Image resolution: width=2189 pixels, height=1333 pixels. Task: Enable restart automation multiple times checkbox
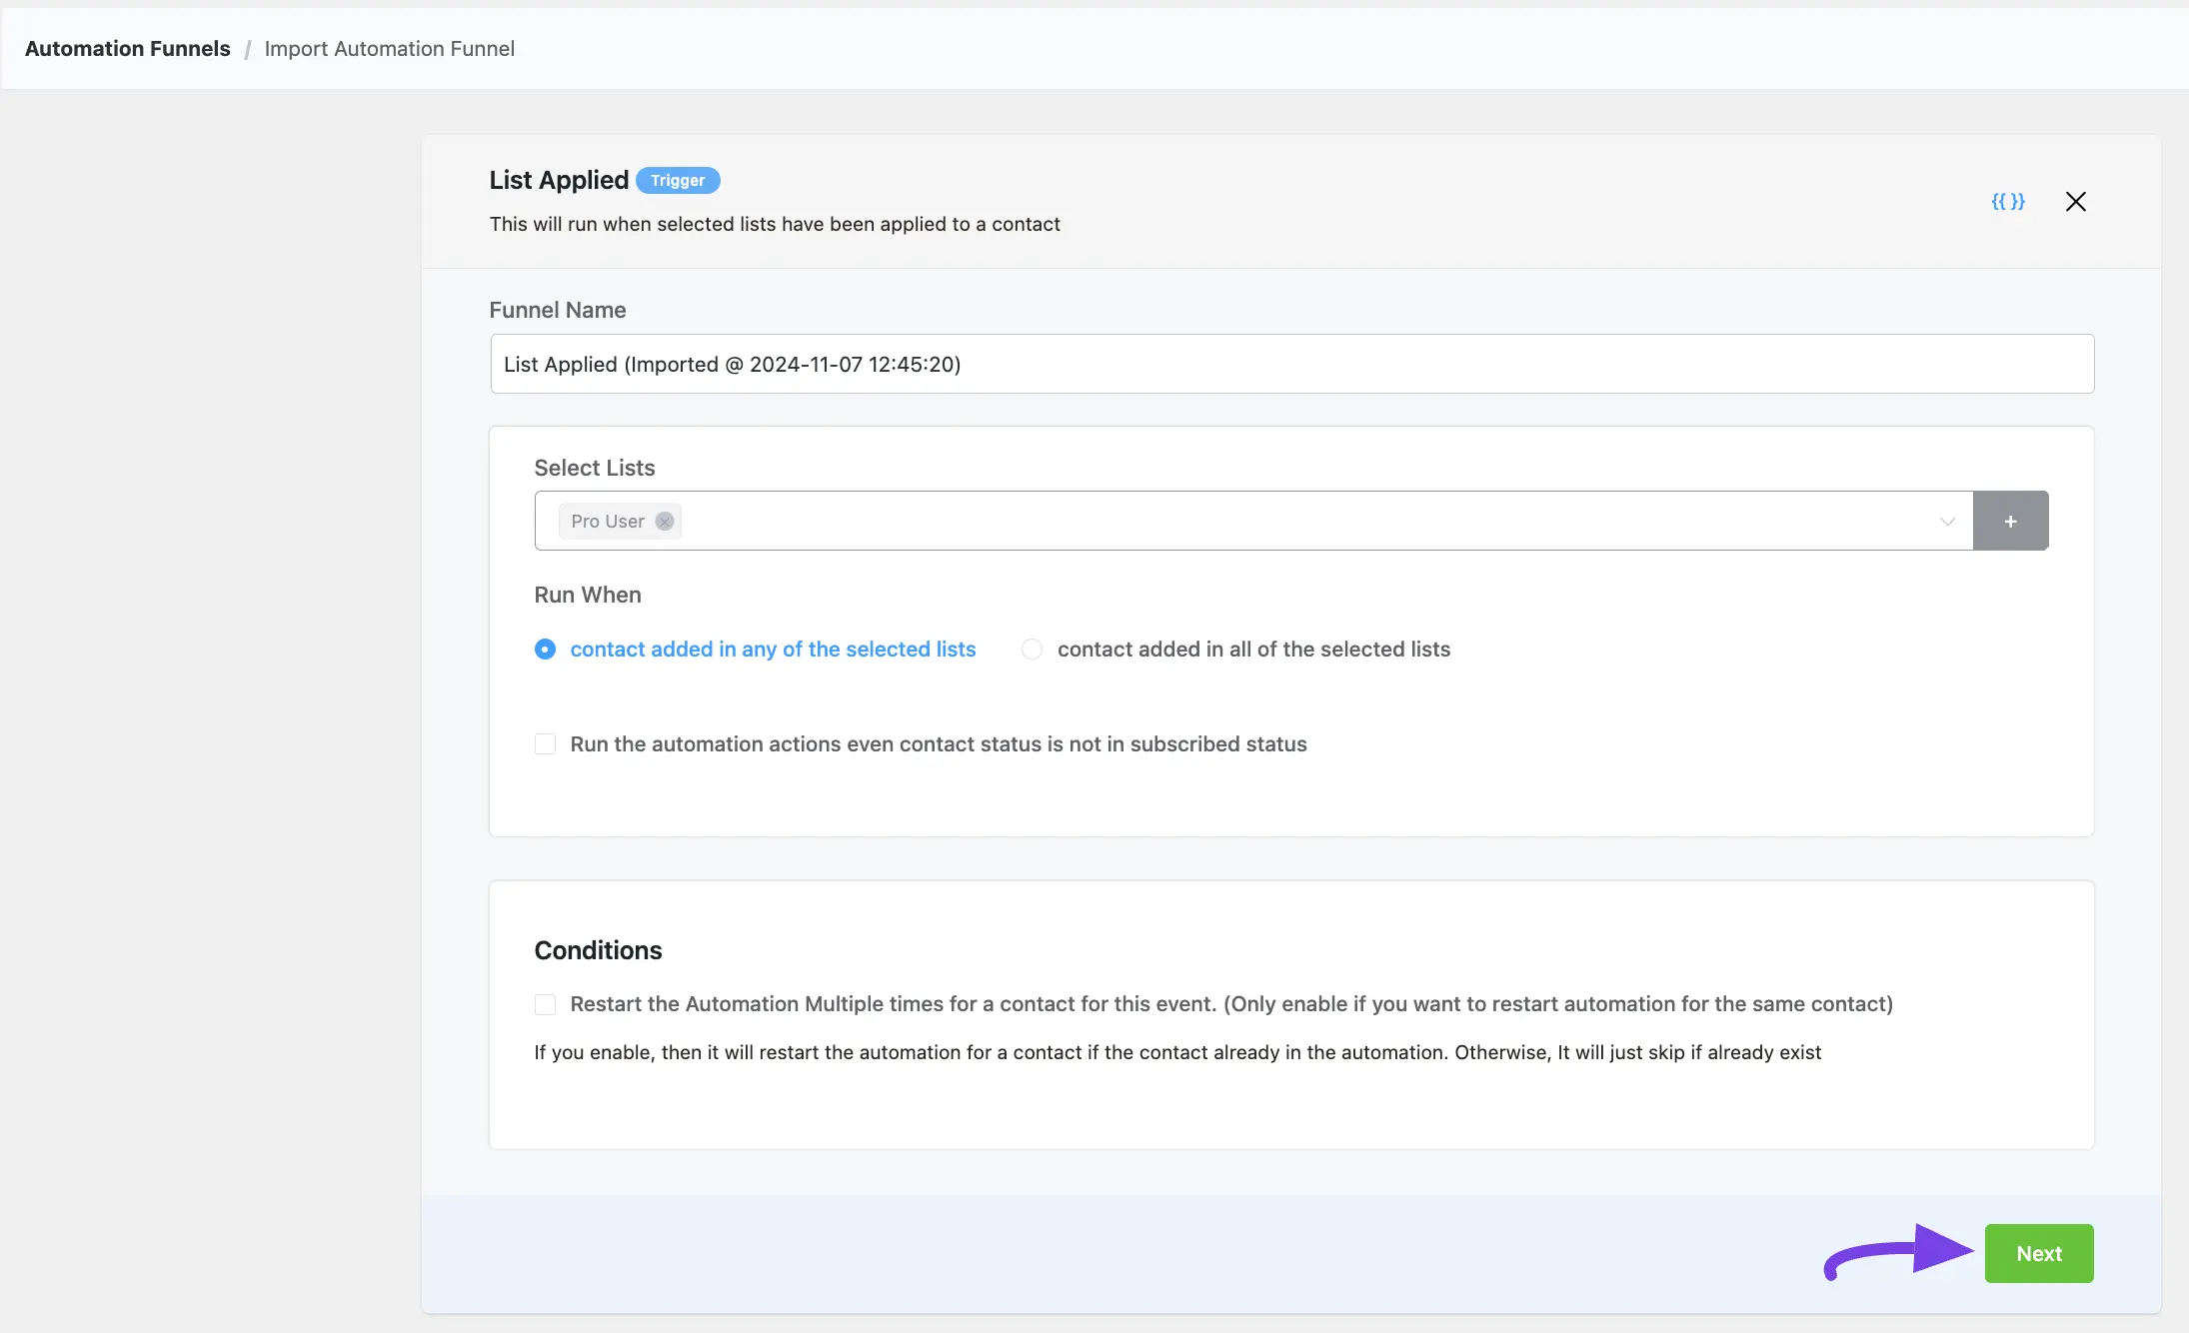545,1004
